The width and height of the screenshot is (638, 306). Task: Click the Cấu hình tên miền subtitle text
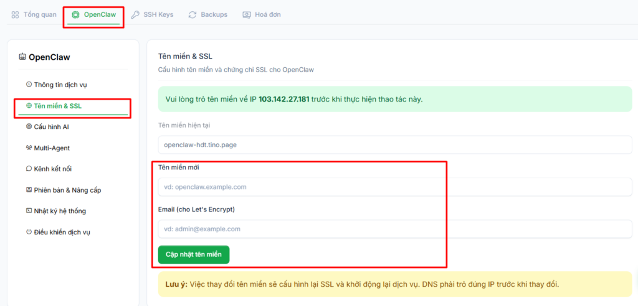(236, 70)
